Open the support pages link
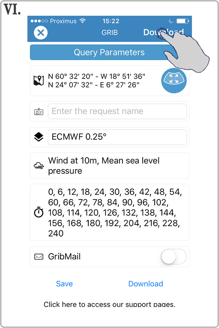This screenshot has width=219, height=328. click(109, 304)
